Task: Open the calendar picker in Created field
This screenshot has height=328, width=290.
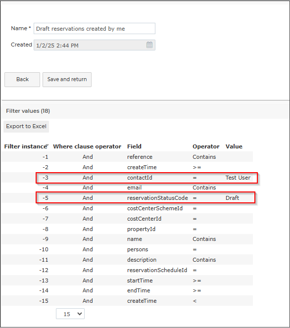Action: click(149, 45)
